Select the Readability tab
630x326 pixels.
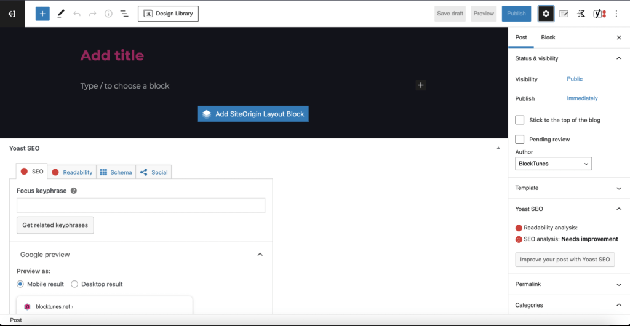tap(72, 172)
